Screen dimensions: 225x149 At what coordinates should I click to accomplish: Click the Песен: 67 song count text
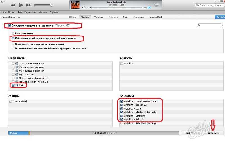click(62, 25)
